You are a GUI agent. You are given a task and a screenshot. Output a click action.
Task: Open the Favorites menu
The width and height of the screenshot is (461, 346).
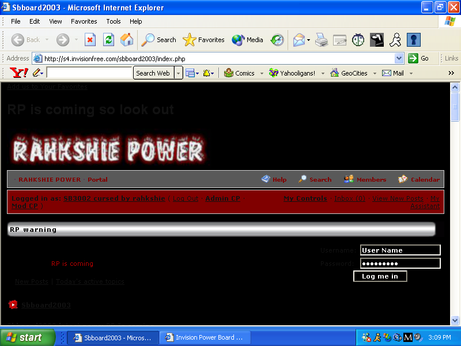pyautogui.click(x=84, y=21)
